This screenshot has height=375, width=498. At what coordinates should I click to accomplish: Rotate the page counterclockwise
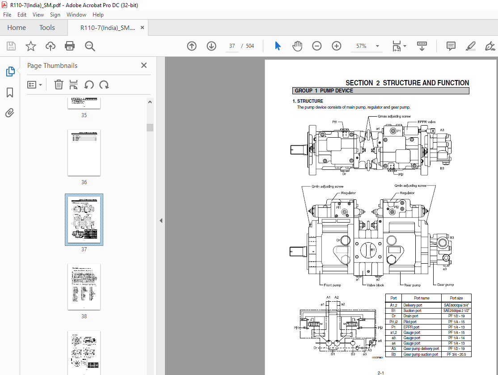click(x=89, y=85)
